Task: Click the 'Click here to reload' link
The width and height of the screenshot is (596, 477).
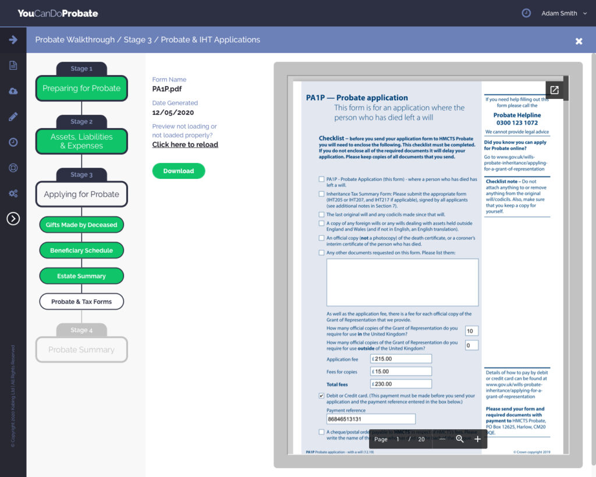Action: point(185,144)
